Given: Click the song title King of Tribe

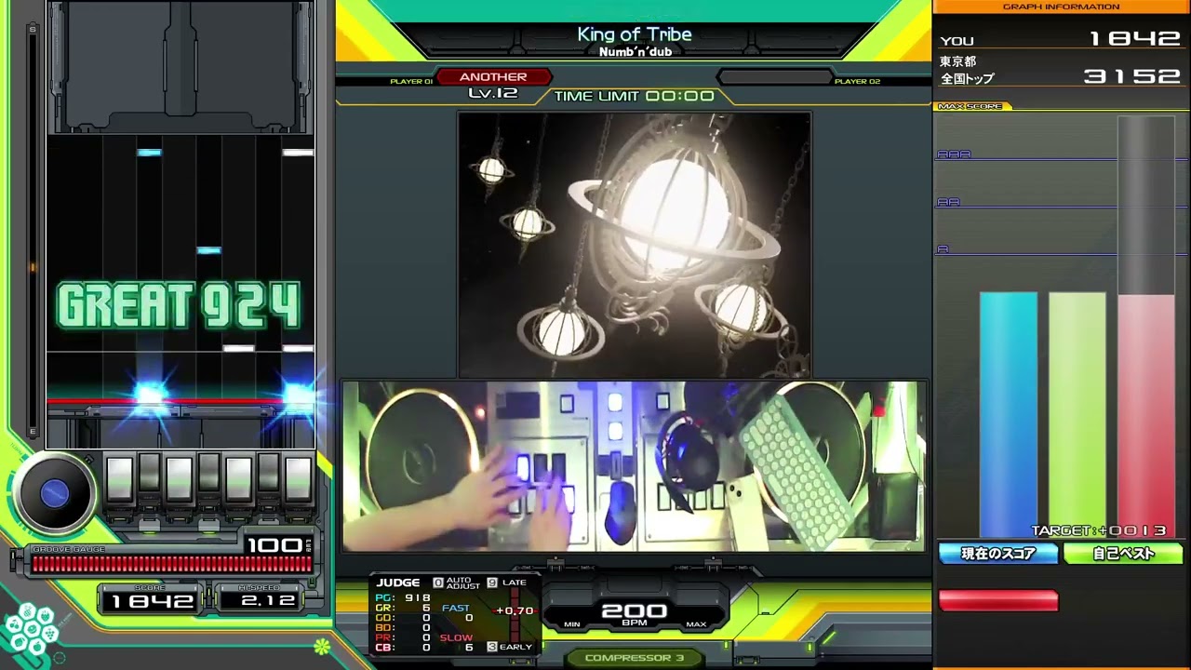Looking at the screenshot, I should (x=635, y=34).
